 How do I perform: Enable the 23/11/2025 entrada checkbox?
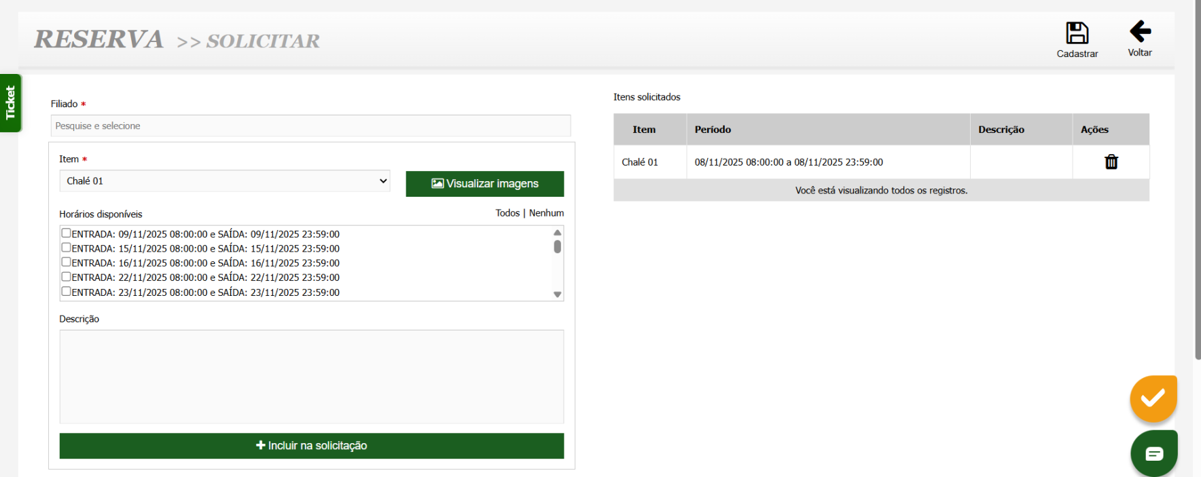coord(66,292)
